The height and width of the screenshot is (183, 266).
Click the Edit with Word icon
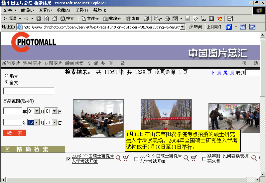(175, 19)
